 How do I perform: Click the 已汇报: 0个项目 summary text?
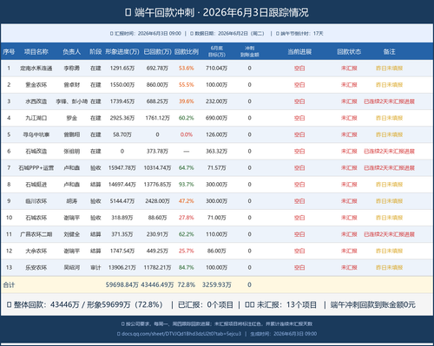[x=206, y=304]
